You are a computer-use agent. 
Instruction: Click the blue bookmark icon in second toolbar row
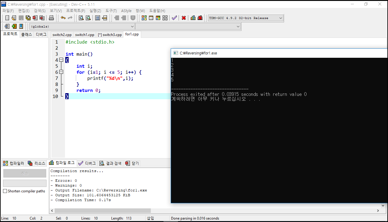point(21,26)
